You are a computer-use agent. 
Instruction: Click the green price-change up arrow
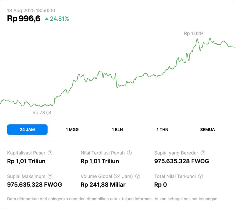pos(47,19)
